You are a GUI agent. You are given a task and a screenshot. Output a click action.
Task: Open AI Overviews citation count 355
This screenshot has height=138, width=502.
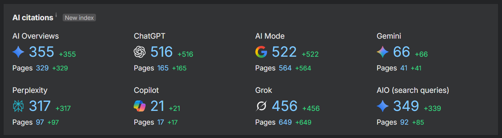tap(42, 52)
